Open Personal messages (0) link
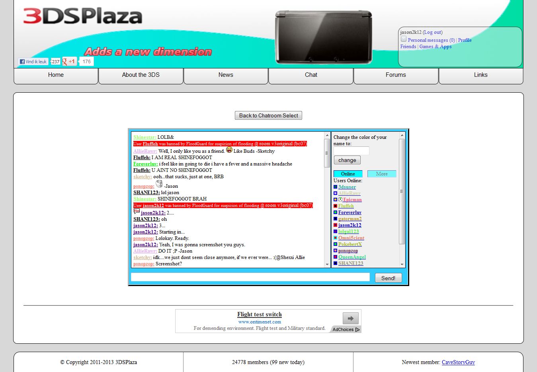 tap(431, 40)
